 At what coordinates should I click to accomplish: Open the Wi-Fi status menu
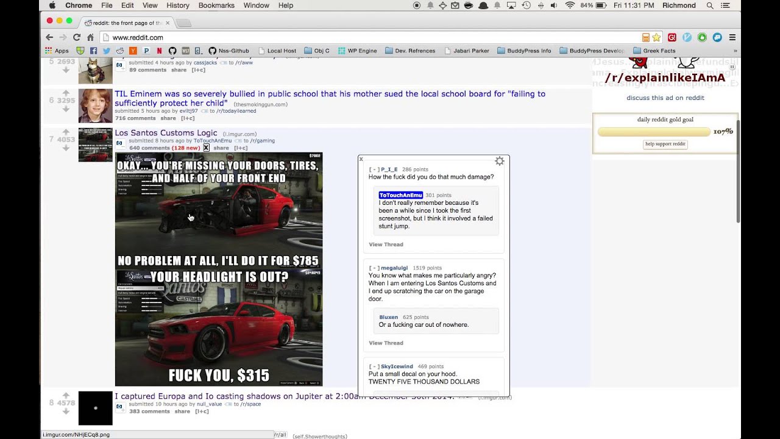570,5
